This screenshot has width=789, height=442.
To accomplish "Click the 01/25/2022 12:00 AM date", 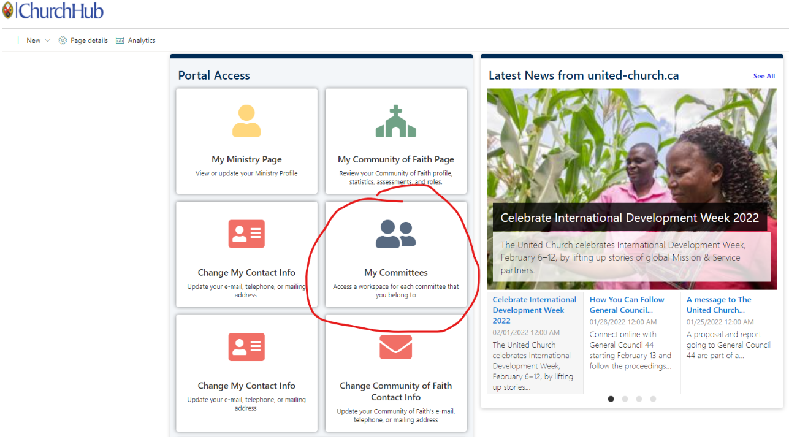I will point(720,322).
